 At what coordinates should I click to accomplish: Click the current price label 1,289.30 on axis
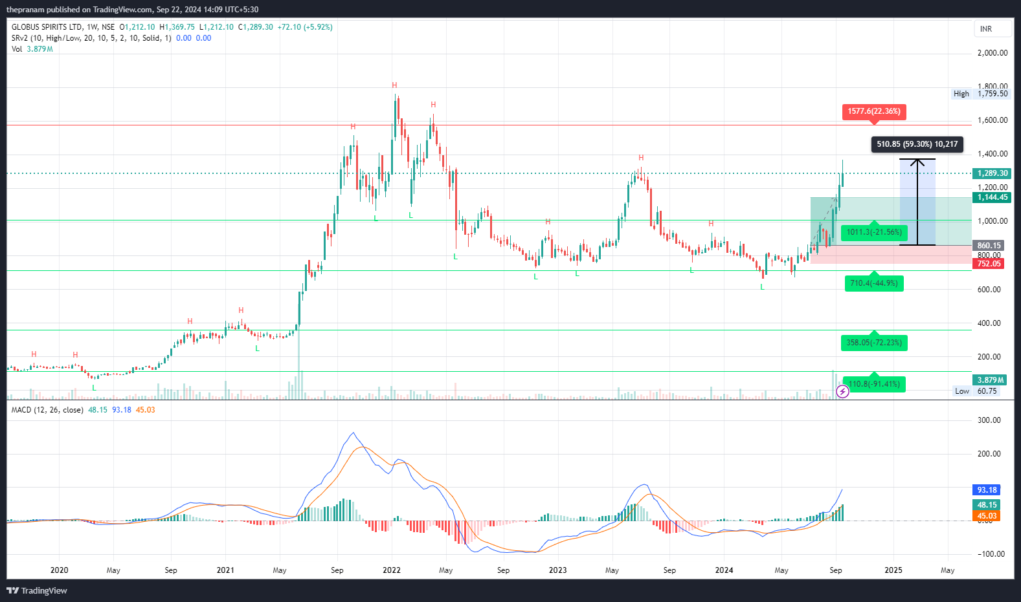tap(992, 173)
